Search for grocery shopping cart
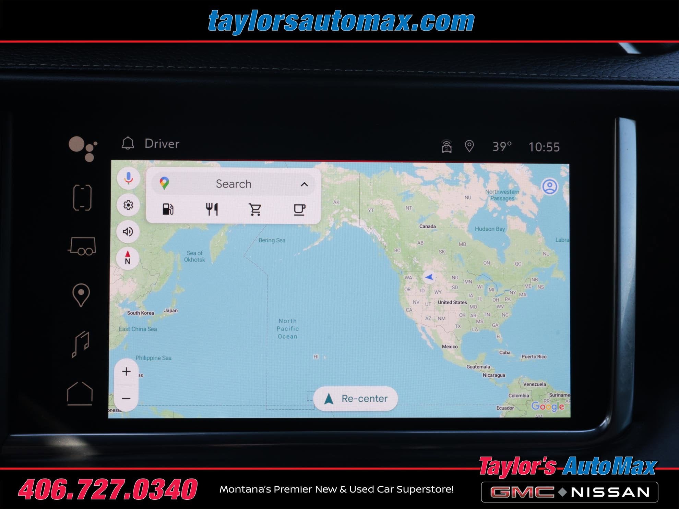The width and height of the screenshot is (679, 509). coord(255,209)
